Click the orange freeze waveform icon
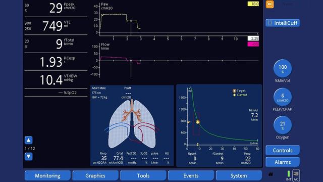 coord(270,5)
